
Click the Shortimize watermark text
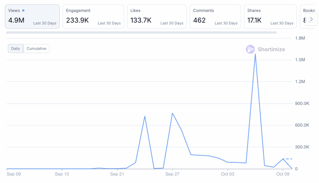tap(271, 49)
